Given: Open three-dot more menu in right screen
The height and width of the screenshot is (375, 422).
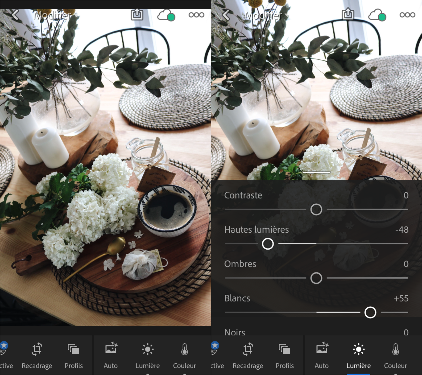Looking at the screenshot, I should (407, 15).
